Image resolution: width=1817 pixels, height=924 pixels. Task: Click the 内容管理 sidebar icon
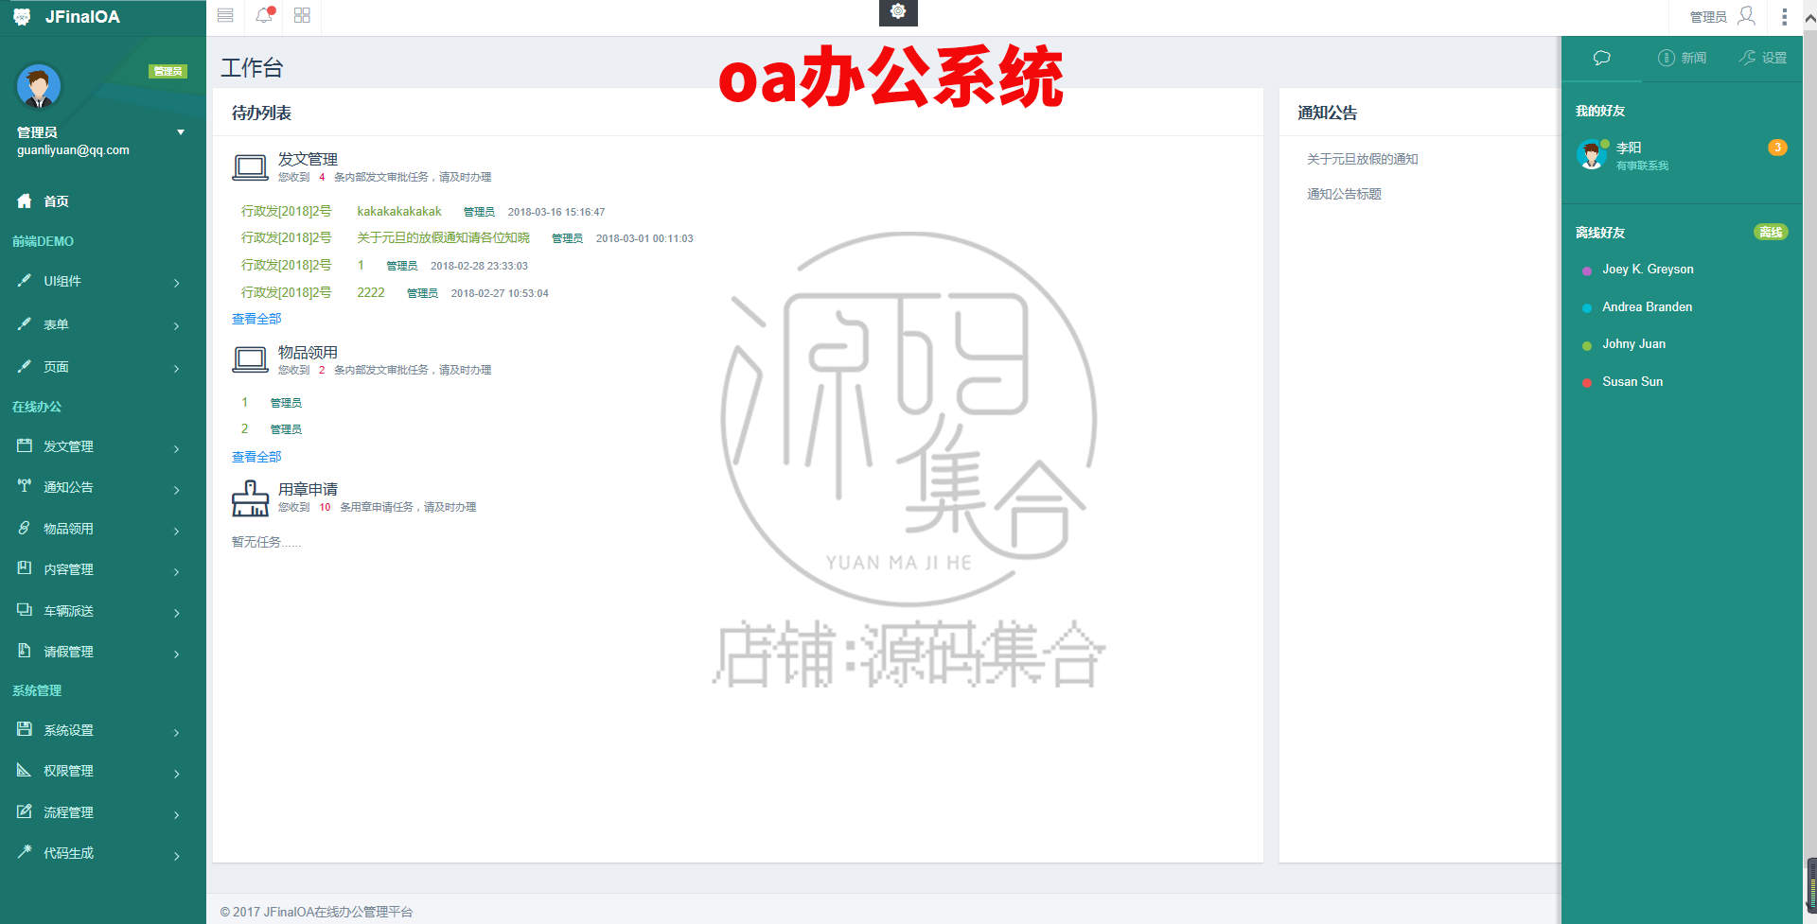(25, 568)
